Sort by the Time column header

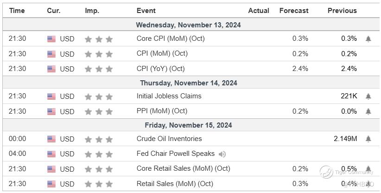click(17, 11)
